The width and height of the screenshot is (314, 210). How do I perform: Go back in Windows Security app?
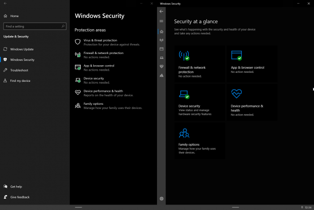161,11
